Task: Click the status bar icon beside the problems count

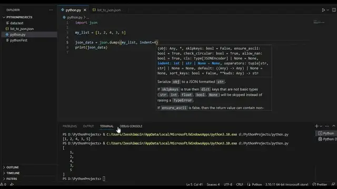Action: pos(12,184)
